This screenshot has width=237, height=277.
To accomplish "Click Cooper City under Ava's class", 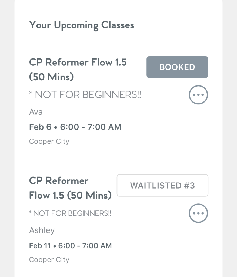I will 49,141.
